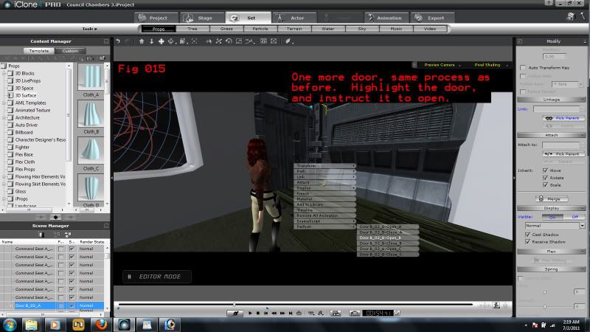Click the downward arrow toolbar icon
The width and height of the screenshot is (590, 332).
[x=151, y=41]
